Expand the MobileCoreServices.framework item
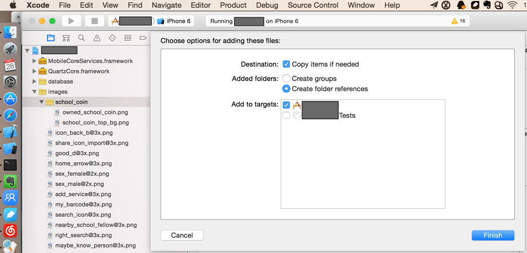The height and width of the screenshot is (253, 527). (x=34, y=61)
